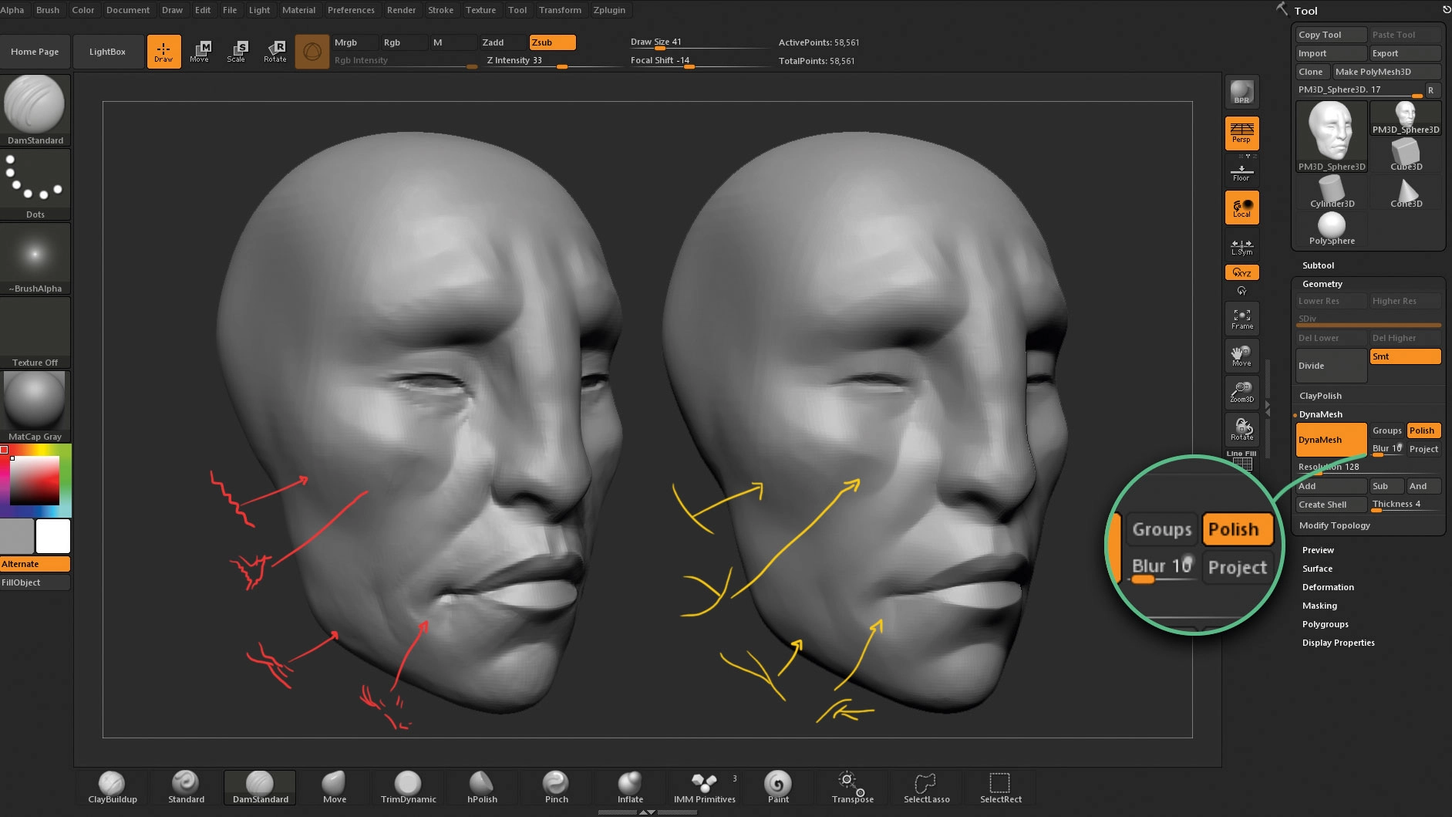
Task: Click the canvas Rotate navigation icon
Action: pos(1241,430)
